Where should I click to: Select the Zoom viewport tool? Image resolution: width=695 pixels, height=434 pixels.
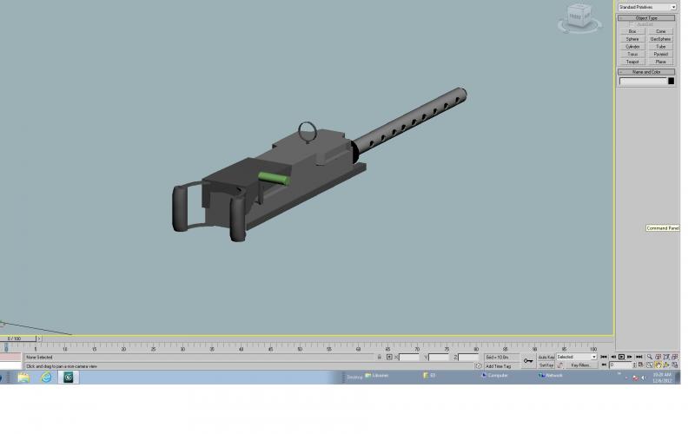(x=650, y=357)
